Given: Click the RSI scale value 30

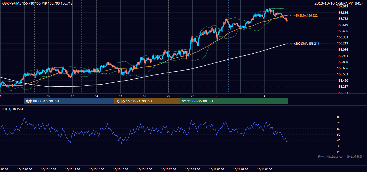Looking at the screenshot, I should 339,146.
